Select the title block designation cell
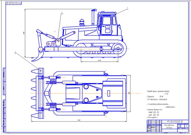The height and width of the screenshot is (135, 191). click(x=175, y=122)
